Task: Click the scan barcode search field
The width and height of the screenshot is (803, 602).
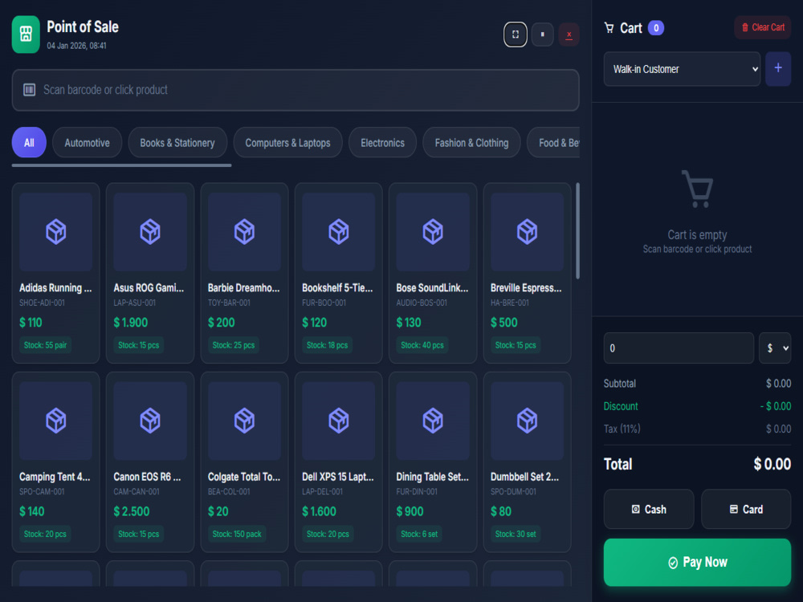Action: tap(296, 90)
